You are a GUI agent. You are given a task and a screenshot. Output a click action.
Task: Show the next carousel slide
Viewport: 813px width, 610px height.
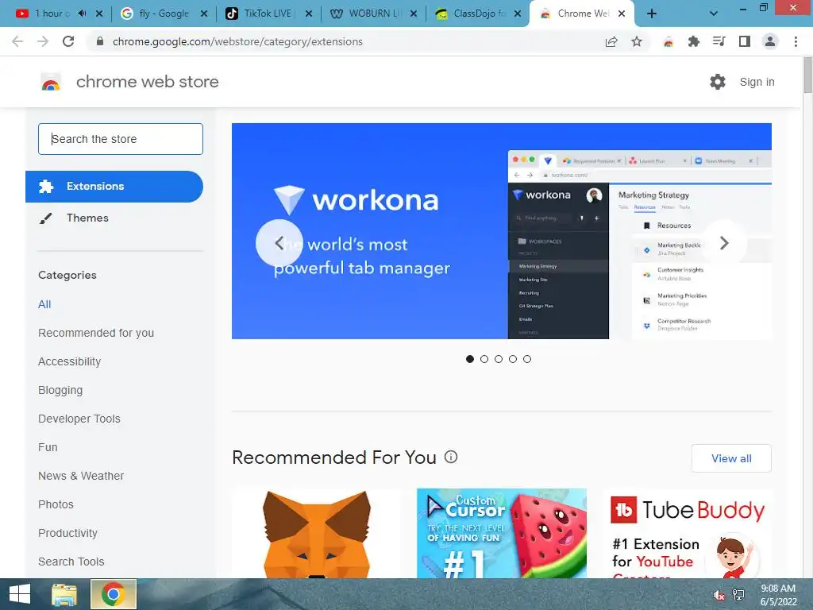click(x=724, y=243)
